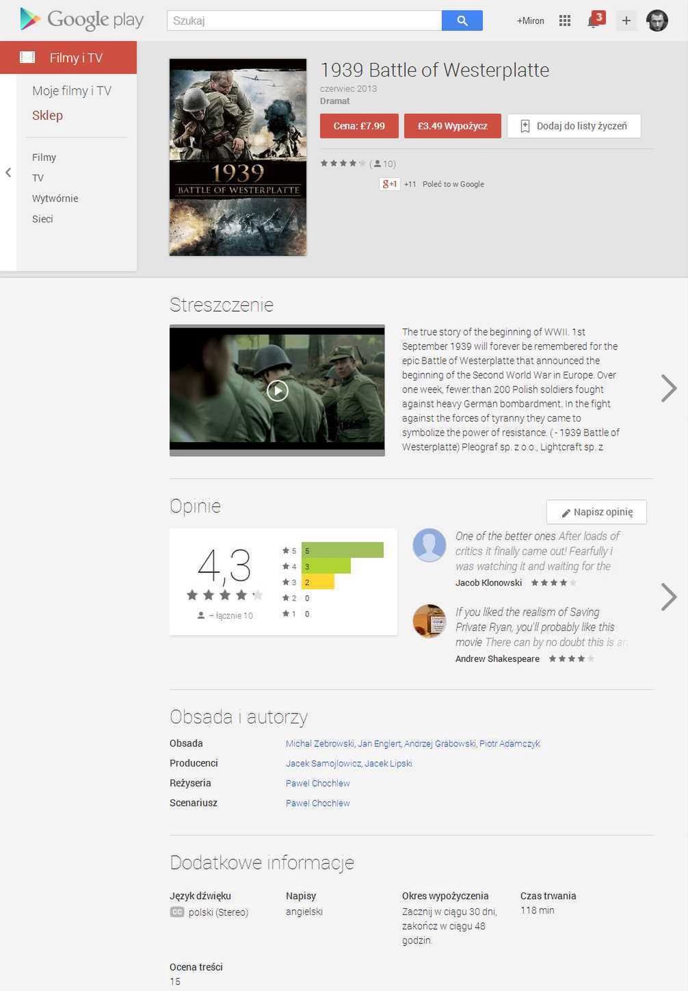This screenshot has width=688, height=991.
Task: Click the 'angielski' subtitles value
Action: [304, 912]
